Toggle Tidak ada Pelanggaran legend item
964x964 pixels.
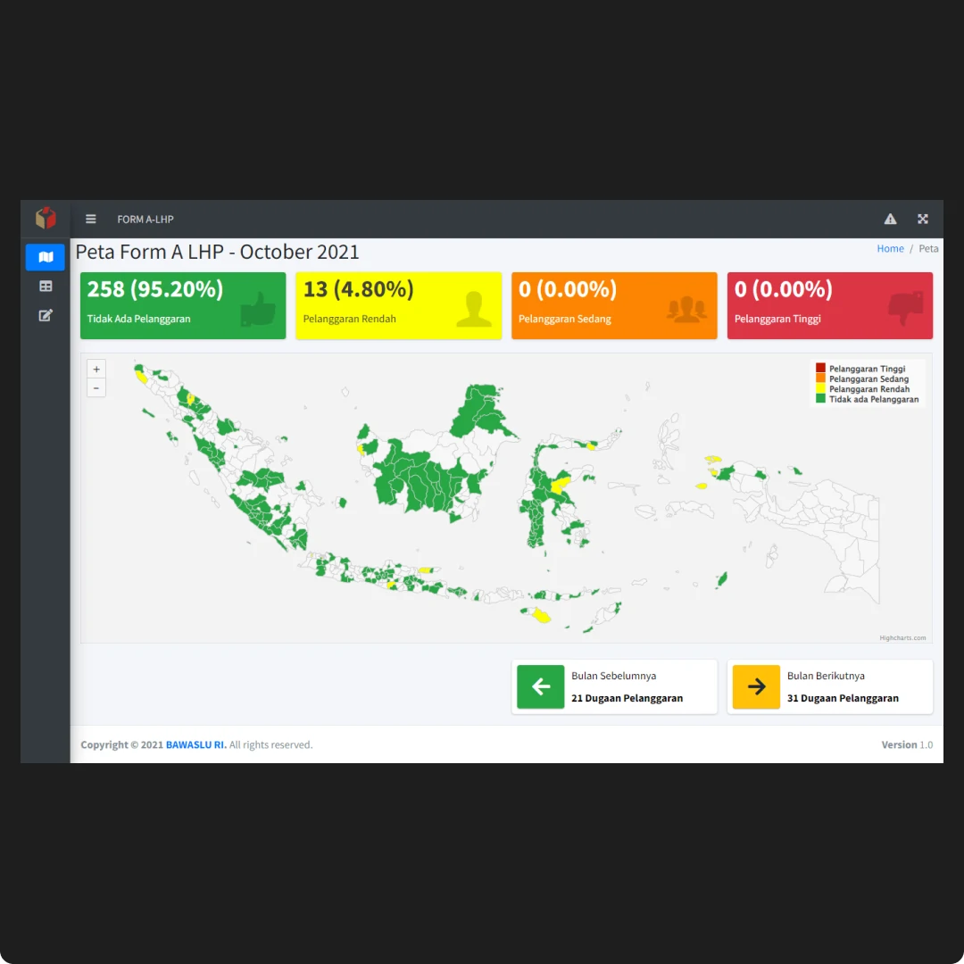[x=873, y=400]
